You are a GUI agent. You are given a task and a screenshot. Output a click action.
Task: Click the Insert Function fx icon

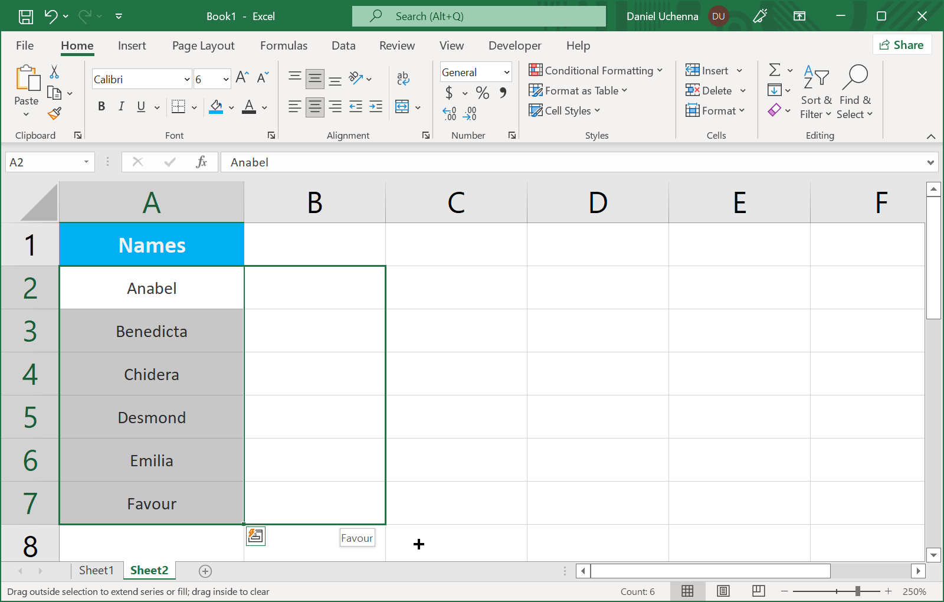201,162
